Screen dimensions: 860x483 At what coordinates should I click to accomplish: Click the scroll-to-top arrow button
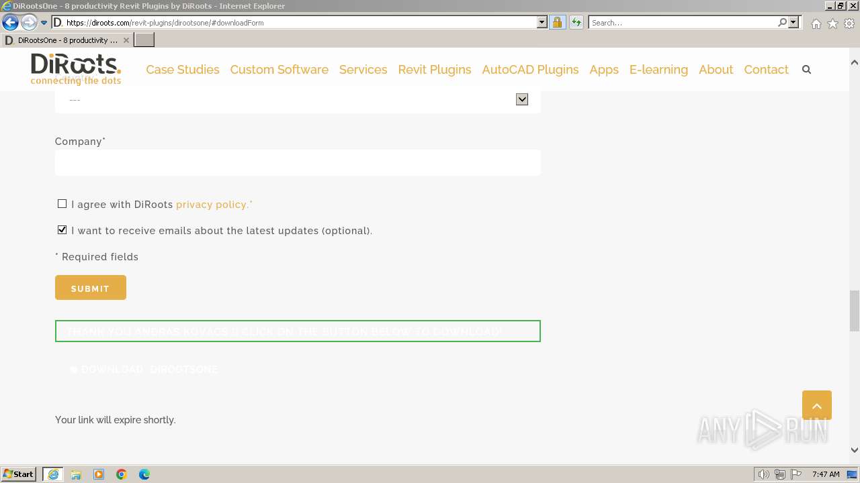[817, 405]
